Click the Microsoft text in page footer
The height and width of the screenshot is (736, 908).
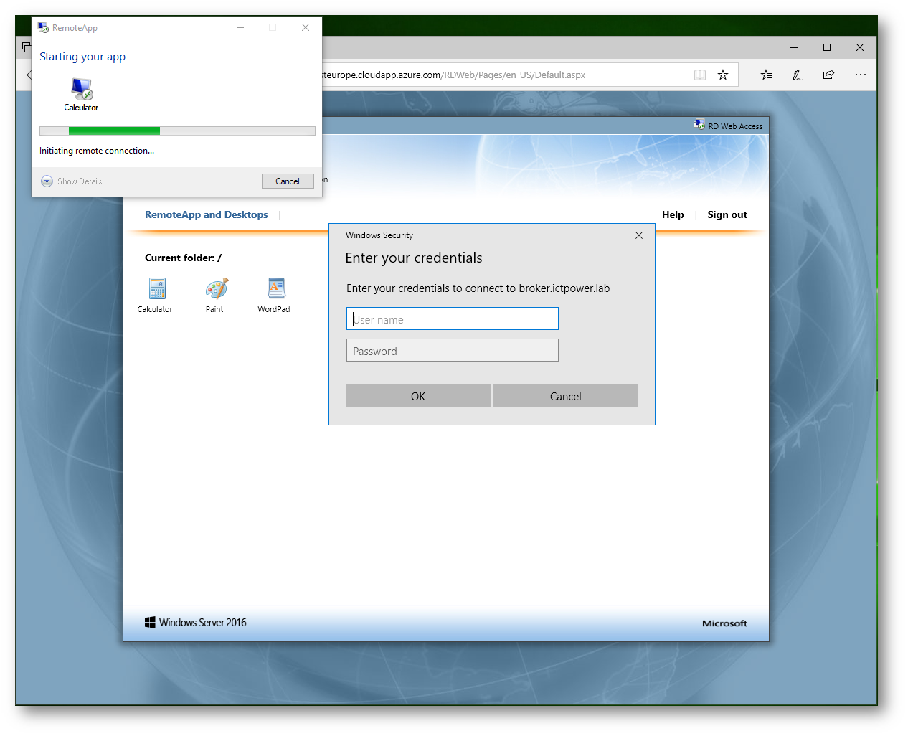(724, 623)
